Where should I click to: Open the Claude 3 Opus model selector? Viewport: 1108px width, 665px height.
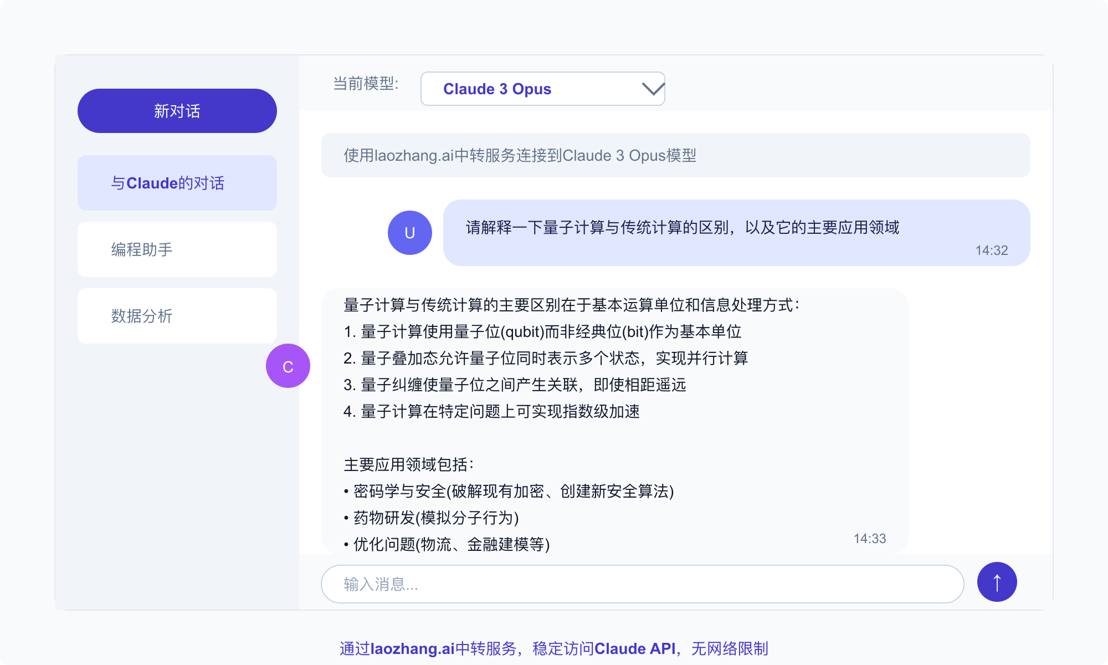543,89
